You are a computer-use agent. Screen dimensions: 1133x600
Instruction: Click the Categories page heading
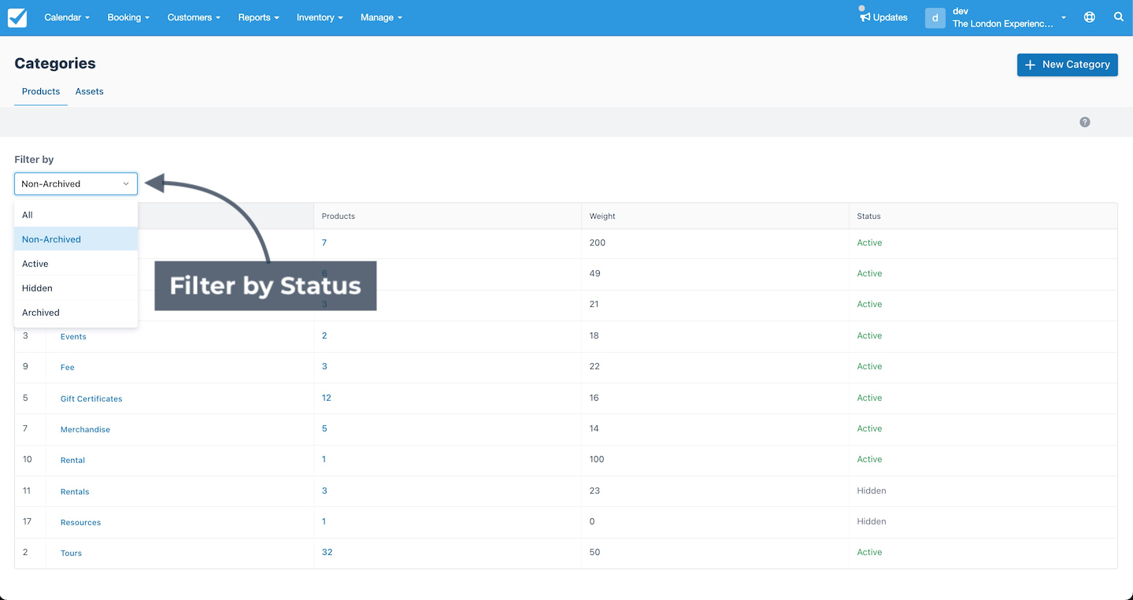tap(55, 63)
